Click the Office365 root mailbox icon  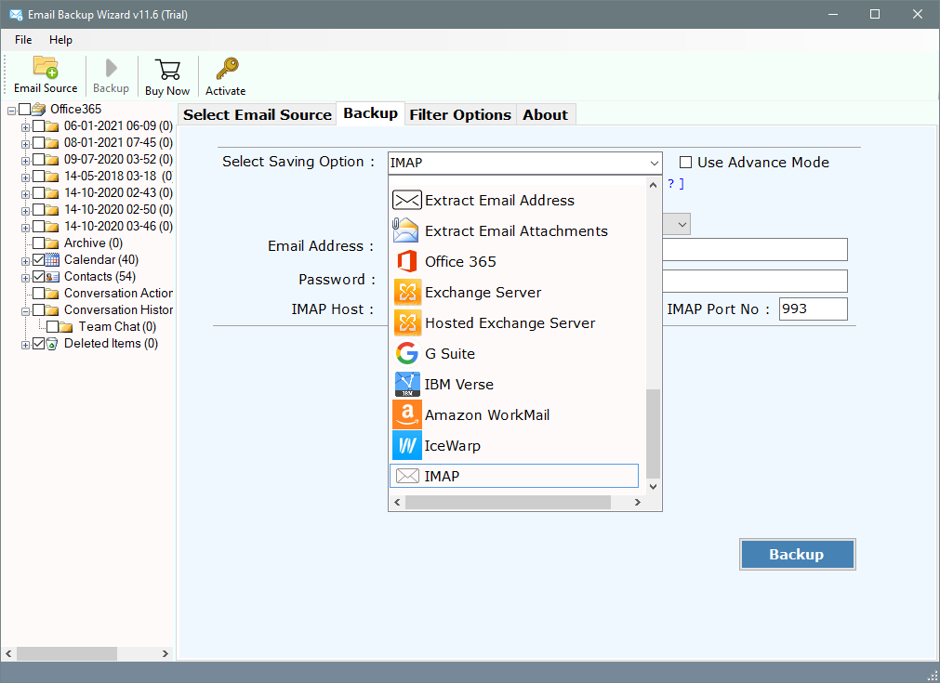tap(38, 109)
